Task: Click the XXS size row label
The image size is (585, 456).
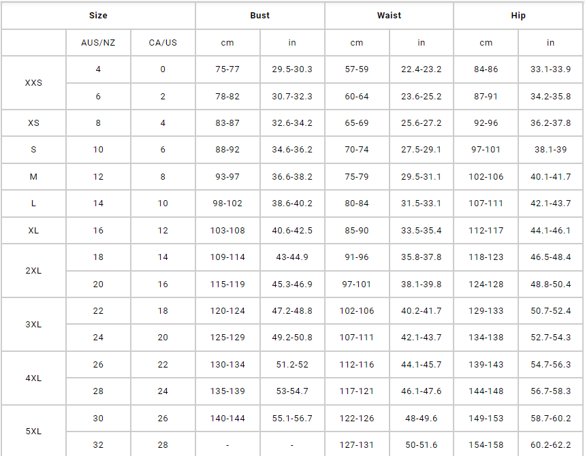Action: (x=33, y=83)
